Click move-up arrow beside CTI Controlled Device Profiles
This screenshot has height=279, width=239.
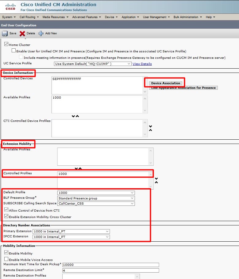click(x=151, y=130)
